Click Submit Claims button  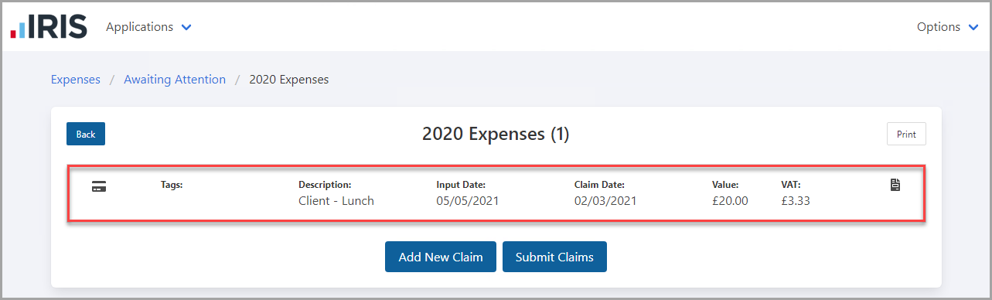coord(554,257)
